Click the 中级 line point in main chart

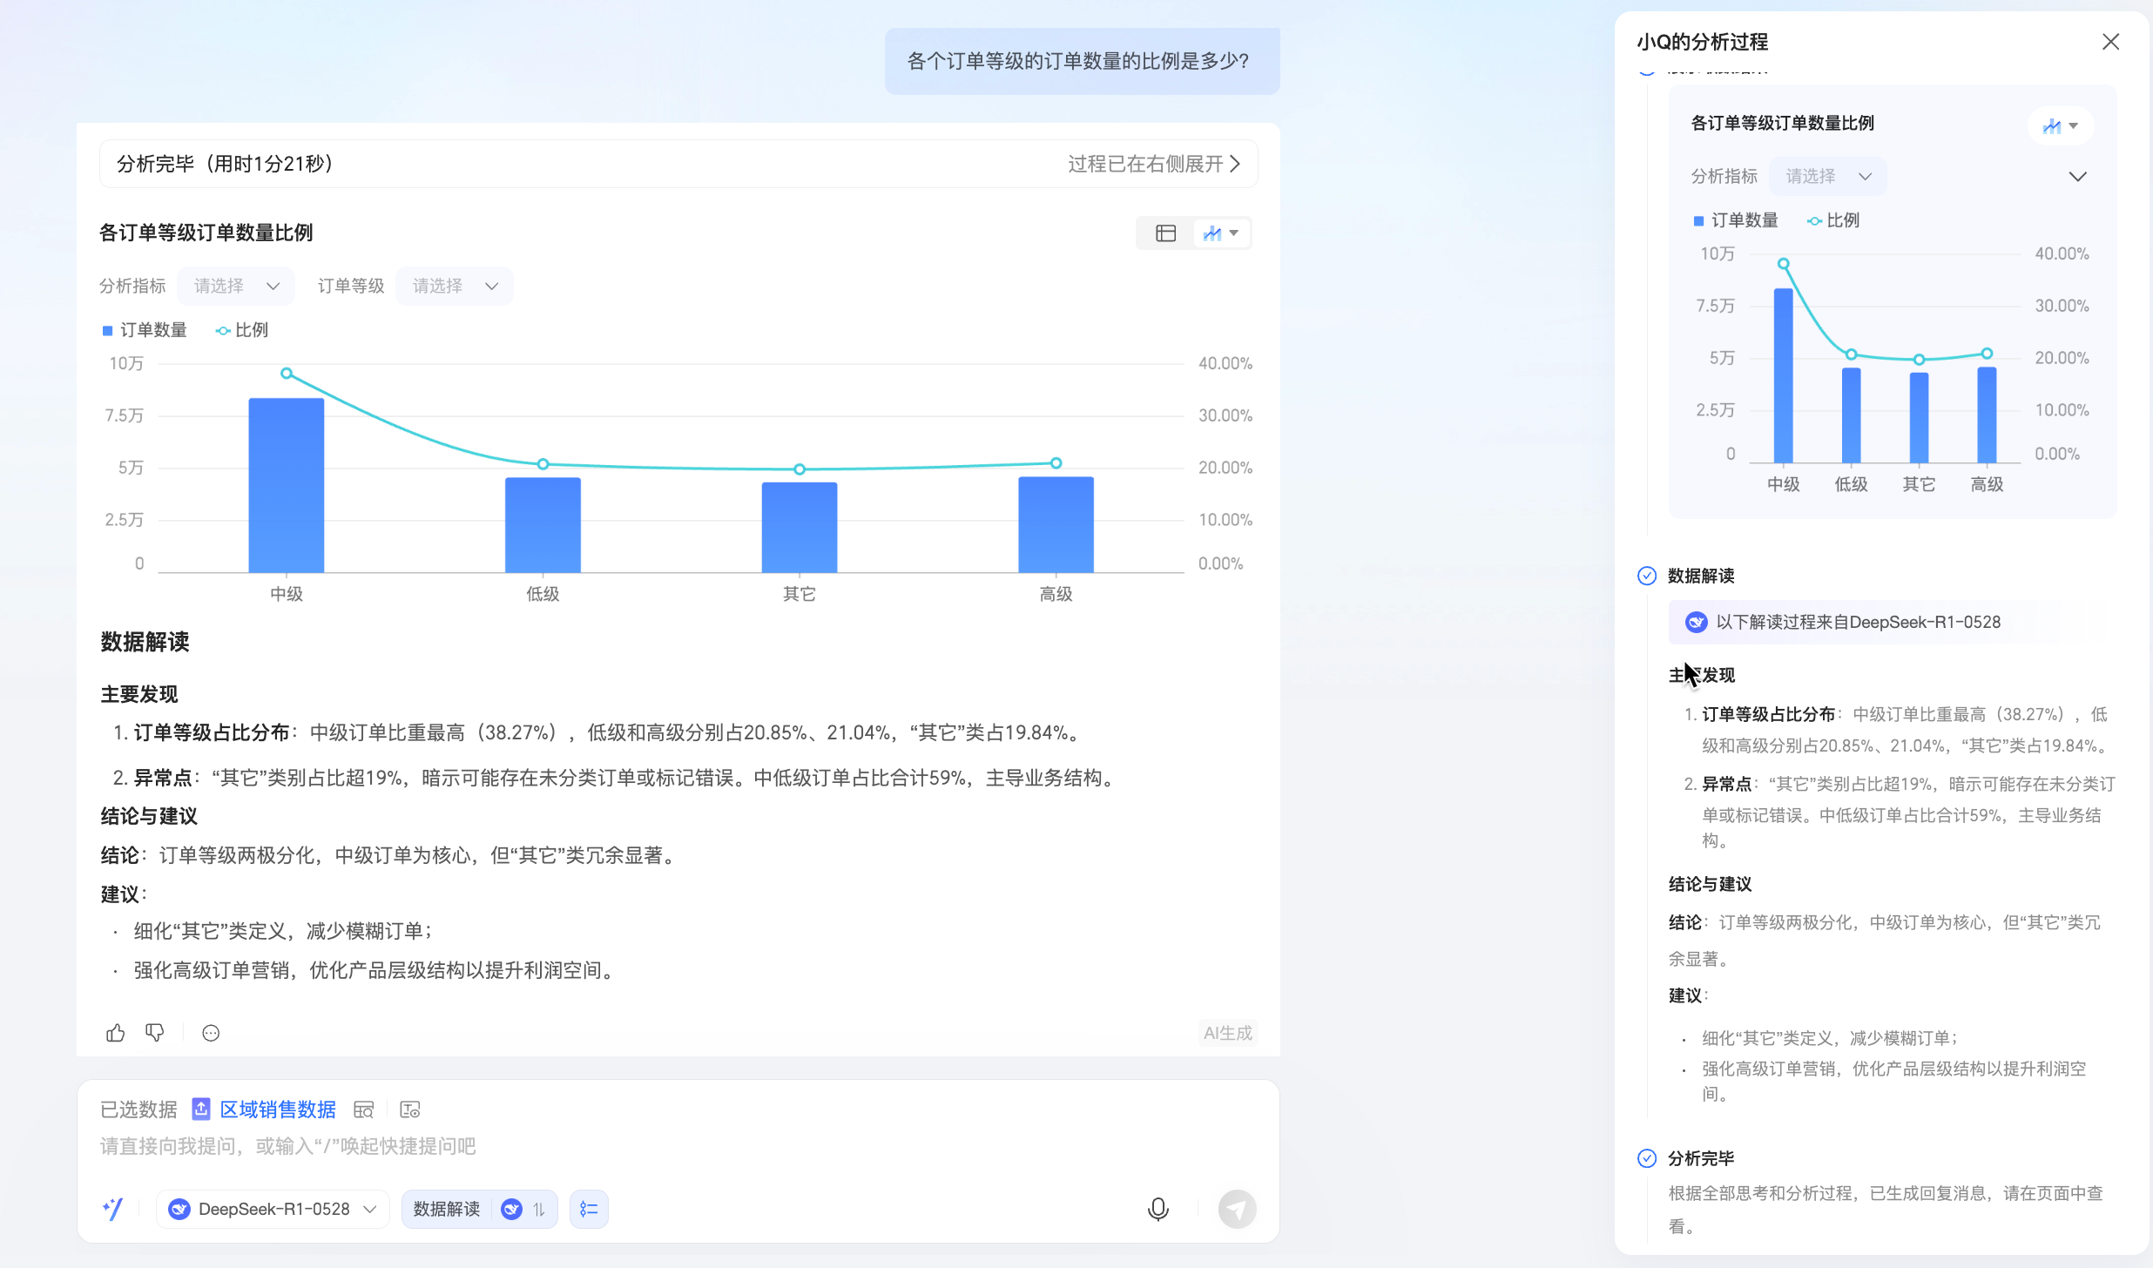[287, 374]
